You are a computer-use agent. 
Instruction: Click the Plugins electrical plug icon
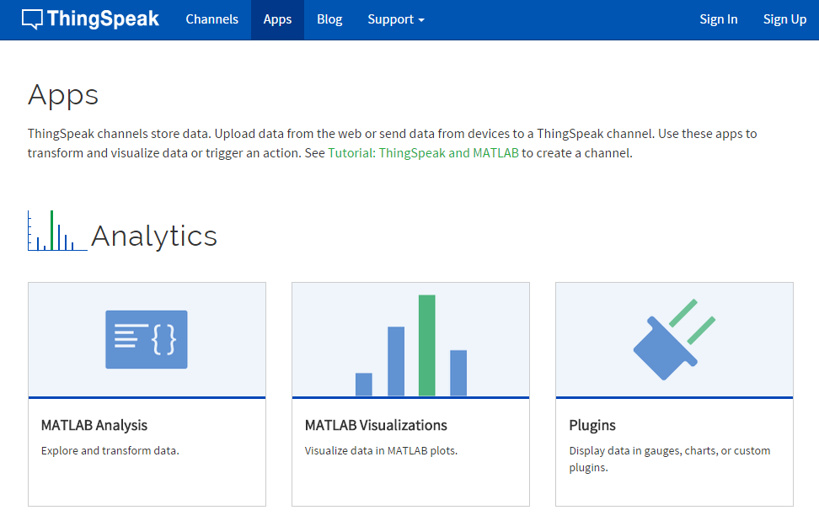click(x=673, y=339)
